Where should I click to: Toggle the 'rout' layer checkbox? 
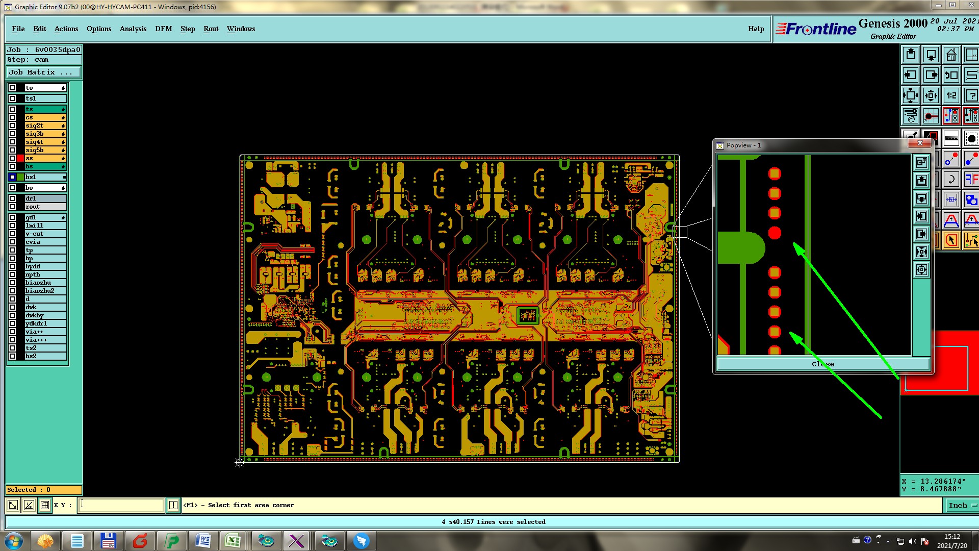click(x=12, y=207)
